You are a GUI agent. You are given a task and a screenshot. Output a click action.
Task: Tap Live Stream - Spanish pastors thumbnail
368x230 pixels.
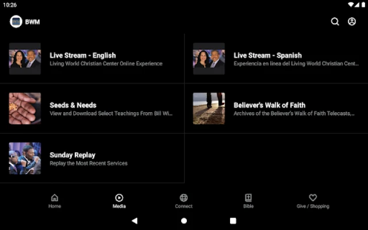point(209,59)
